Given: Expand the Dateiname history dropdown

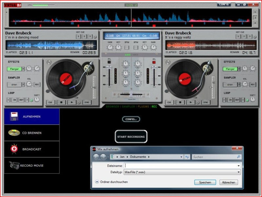Looking at the screenshot, I should [x=238, y=166].
